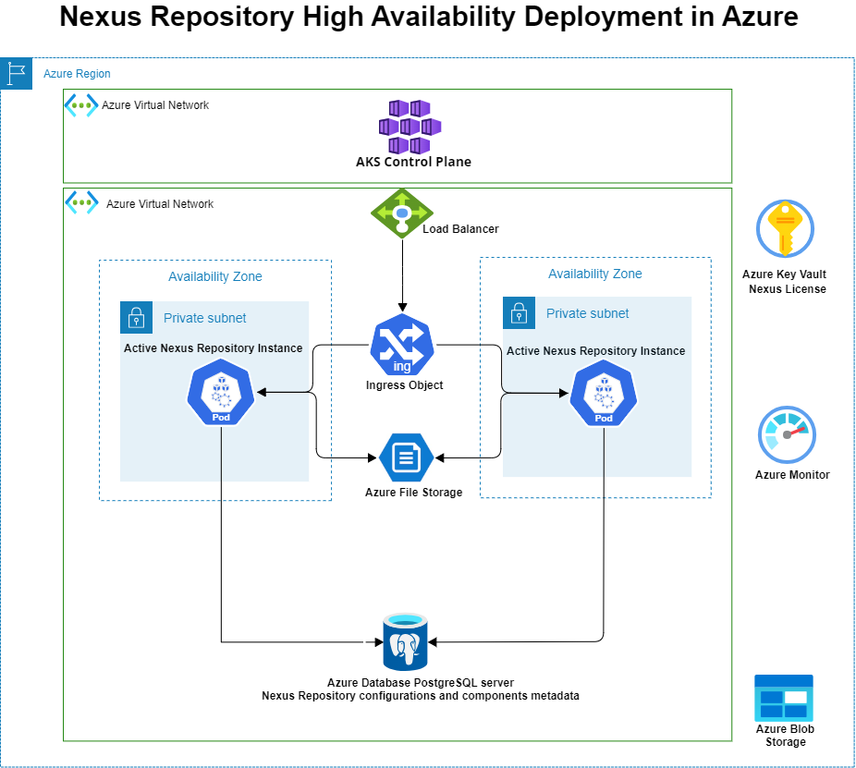Click lower Azure Virtual Network label text
The width and height of the screenshot is (856, 768).
click(x=160, y=203)
